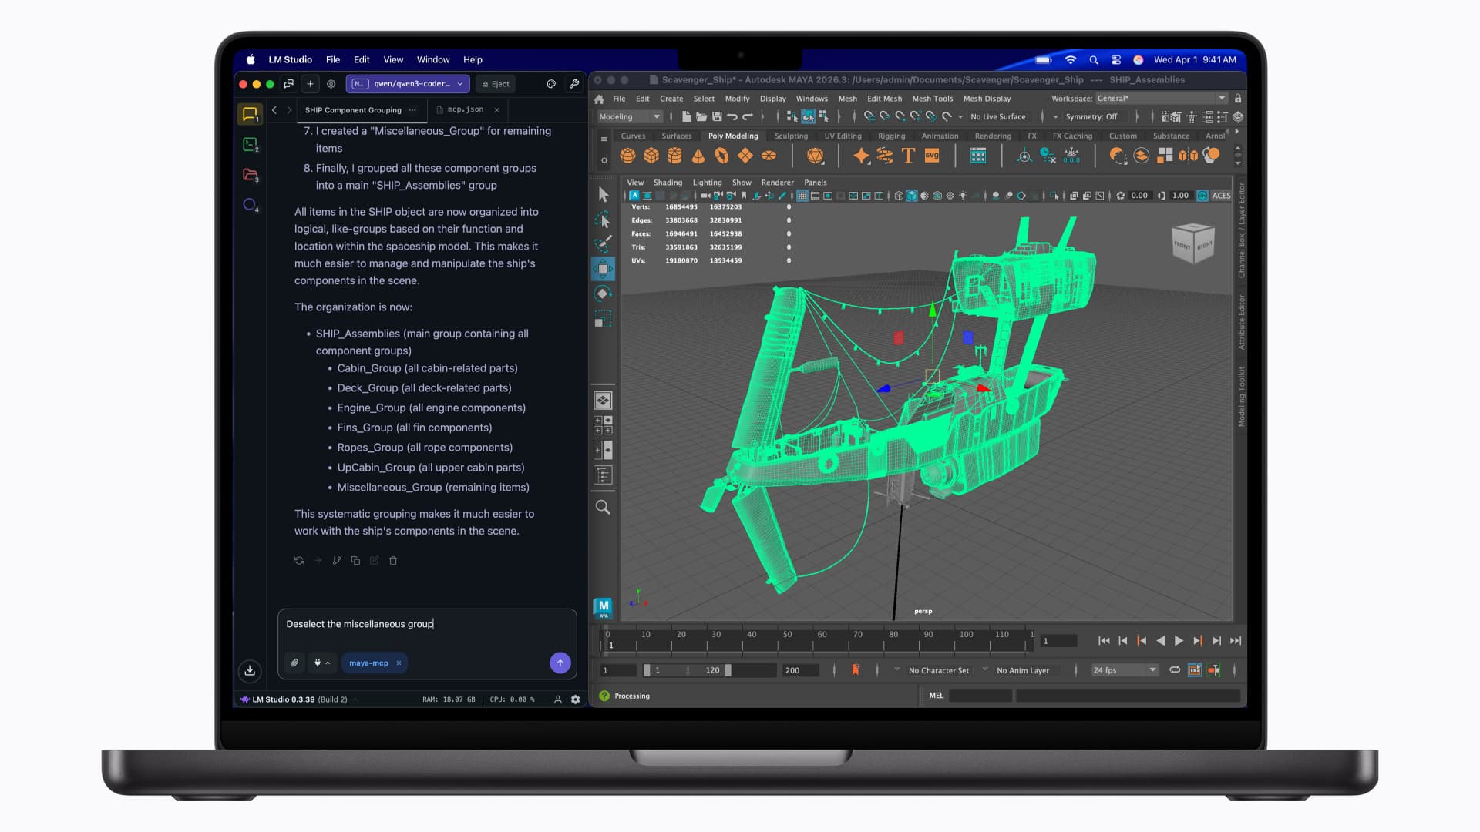The height and width of the screenshot is (832, 1480).
Task: Select the polygon Type text tool
Action: pos(908,156)
